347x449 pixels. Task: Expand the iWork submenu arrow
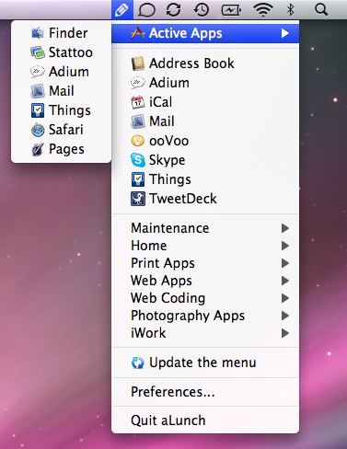[285, 333]
